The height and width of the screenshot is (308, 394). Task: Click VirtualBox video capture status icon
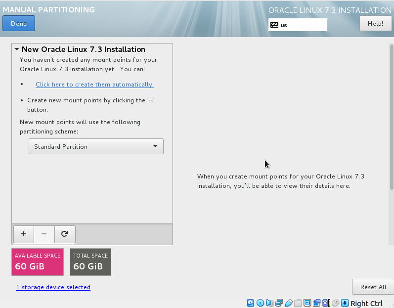316,303
